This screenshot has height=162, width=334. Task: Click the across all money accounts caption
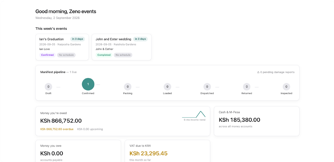coord(236,126)
